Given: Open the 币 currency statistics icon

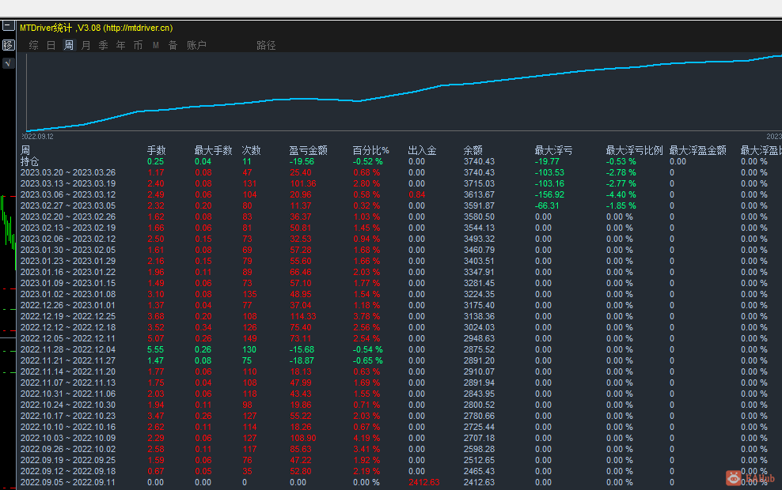Looking at the screenshot, I should pos(136,45).
